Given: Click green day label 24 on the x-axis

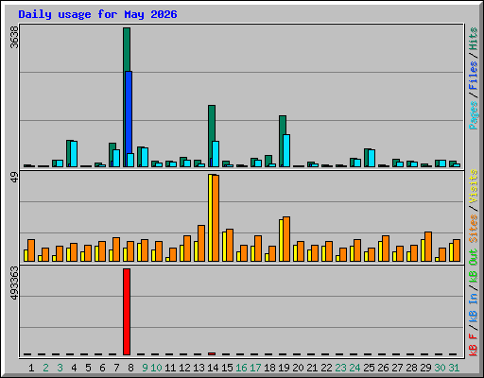Looking at the screenshot, I should point(354,368).
